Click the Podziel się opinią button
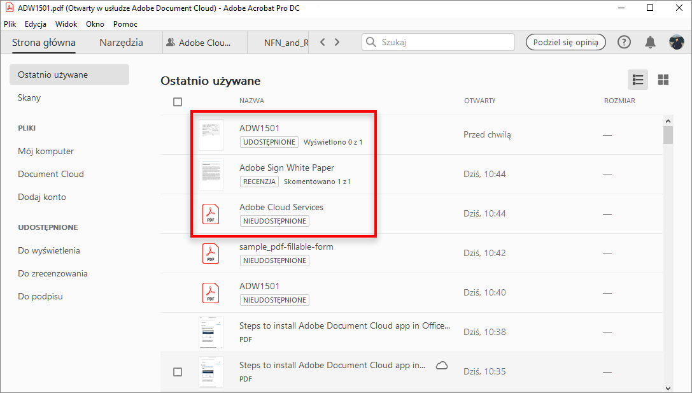 [565, 43]
